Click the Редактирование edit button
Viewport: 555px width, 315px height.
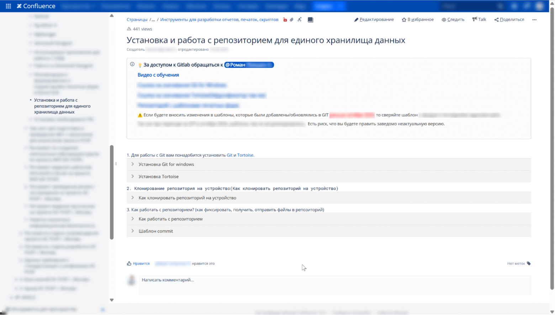pos(374,20)
